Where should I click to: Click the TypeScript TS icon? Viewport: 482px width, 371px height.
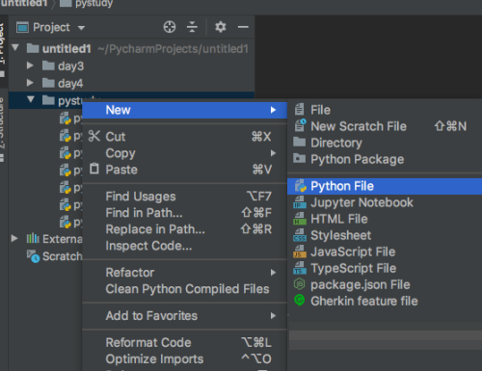300,268
